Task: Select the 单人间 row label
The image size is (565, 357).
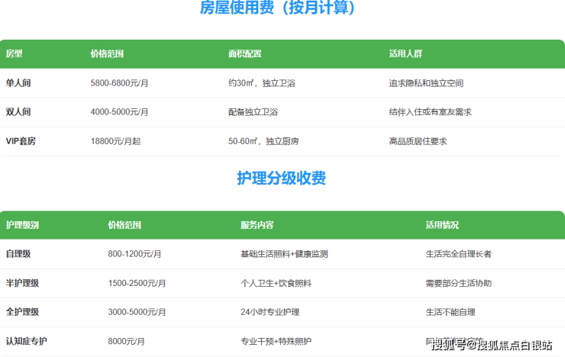Action: (x=18, y=83)
